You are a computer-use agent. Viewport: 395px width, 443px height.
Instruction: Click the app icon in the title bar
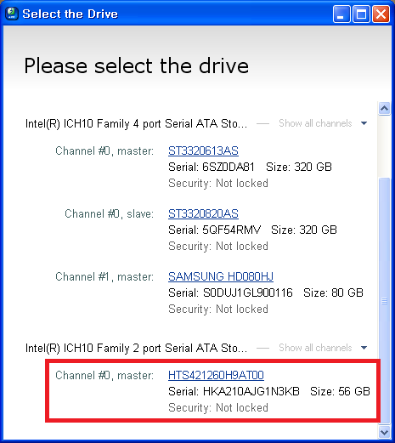(x=12, y=14)
